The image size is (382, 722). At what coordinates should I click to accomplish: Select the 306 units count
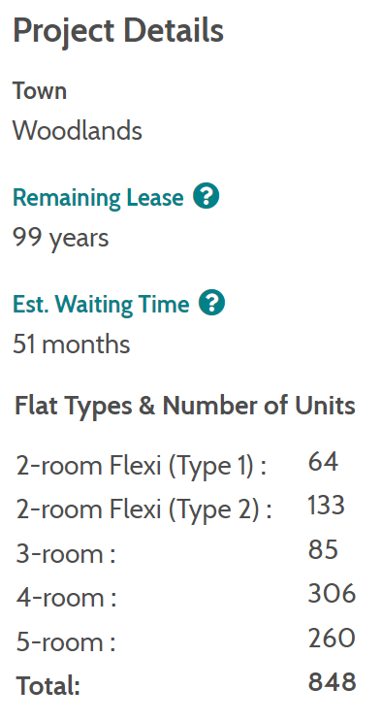point(332,593)
